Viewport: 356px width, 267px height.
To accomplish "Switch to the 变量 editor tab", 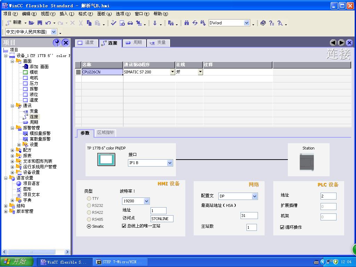I will pos(158,43).
